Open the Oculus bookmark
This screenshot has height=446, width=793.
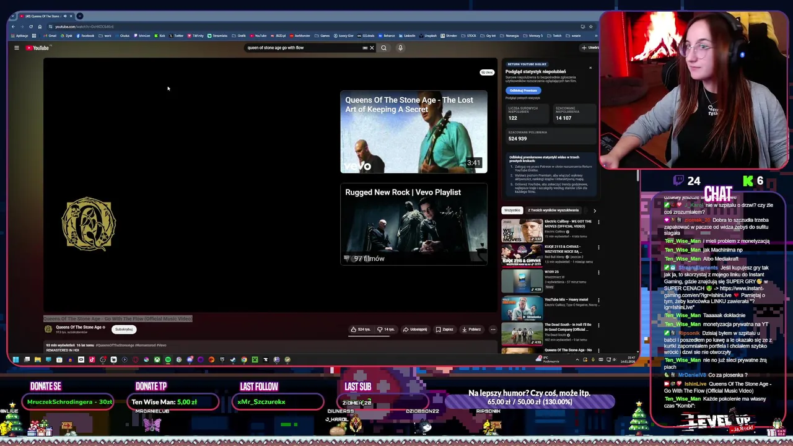point(123,36)
